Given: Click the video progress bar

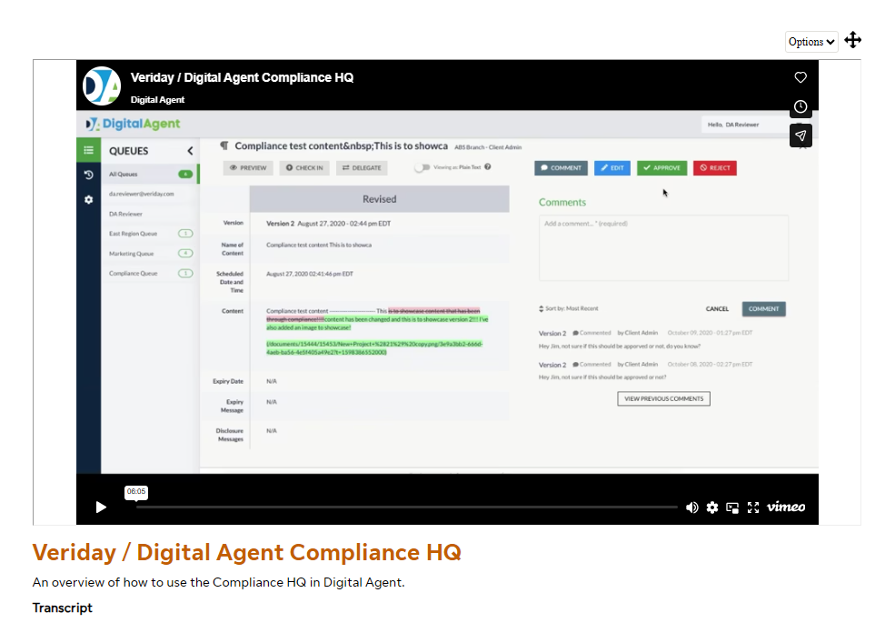Looking at the screenshot, I should [406, 507].
